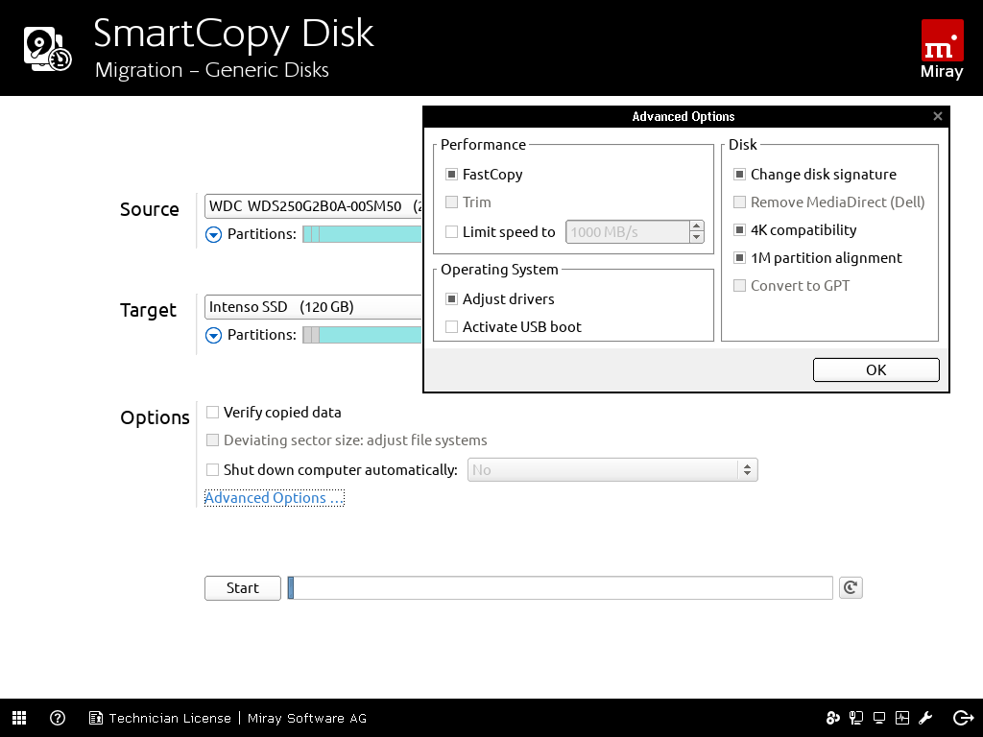
Task: Click the exit arrow icon
Action: point(963,718)
